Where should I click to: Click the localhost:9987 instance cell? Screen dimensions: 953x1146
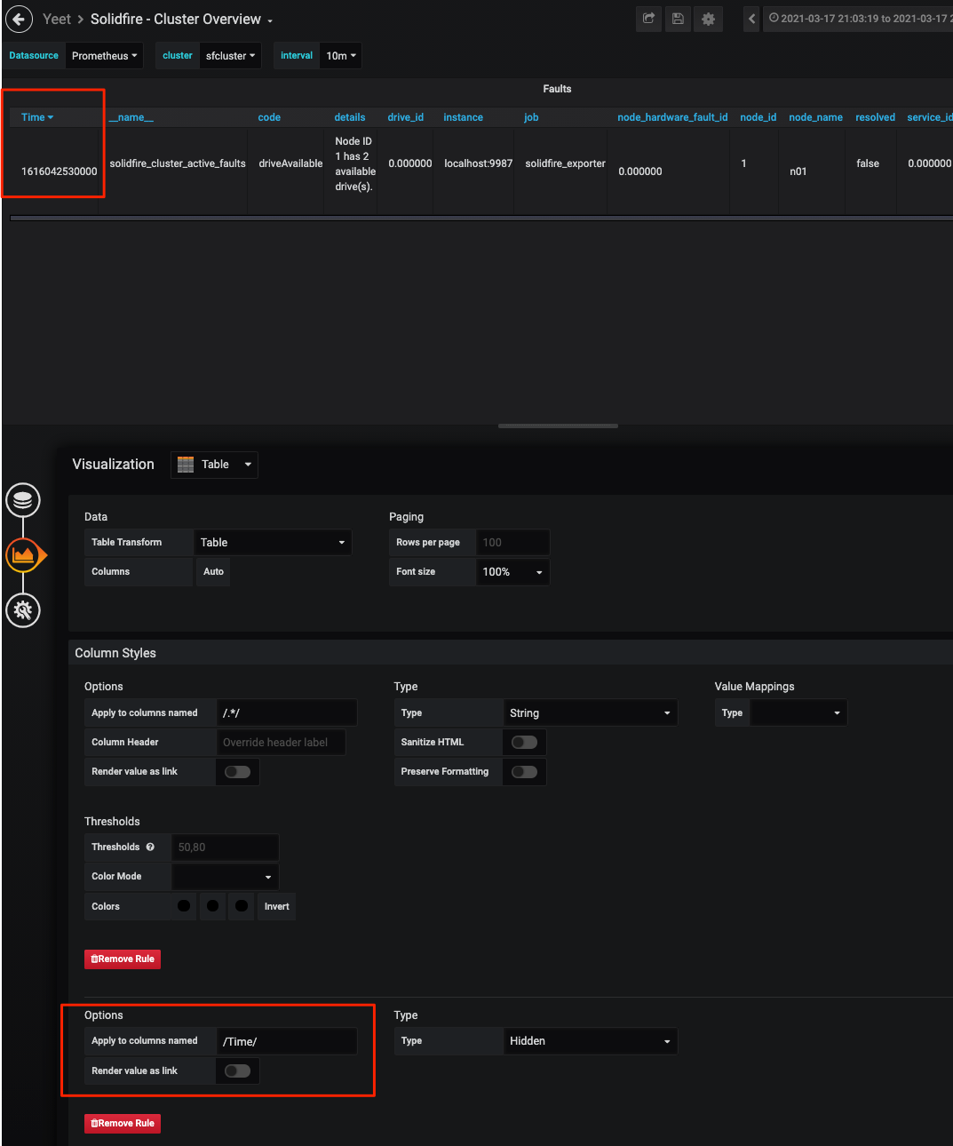pyautogui.click(x=479, y=163)
